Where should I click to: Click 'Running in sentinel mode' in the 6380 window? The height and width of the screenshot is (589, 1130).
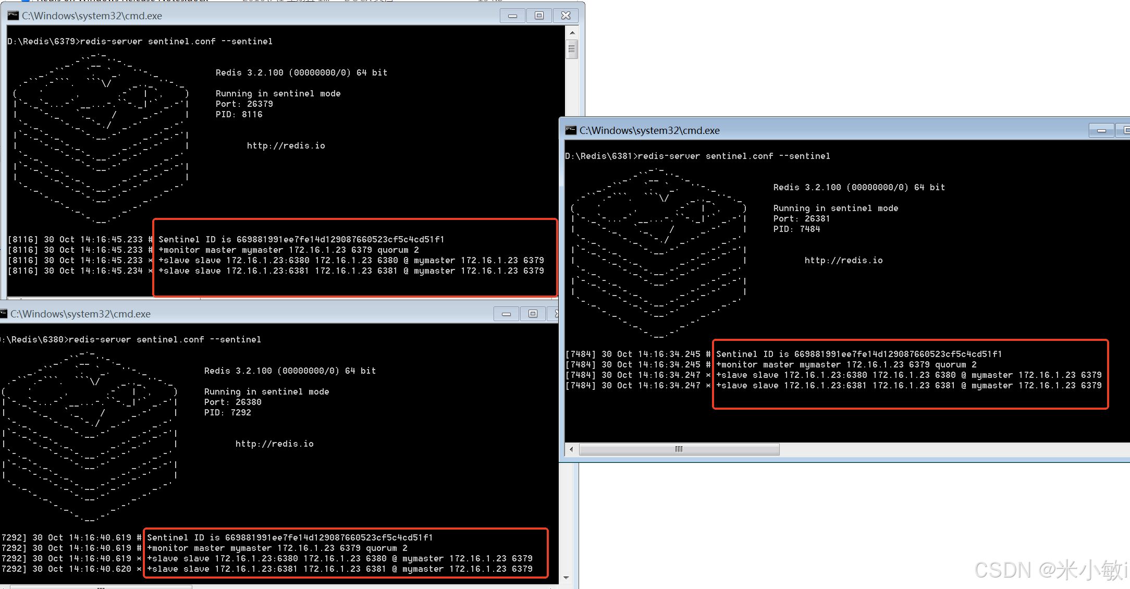point(267,391)
